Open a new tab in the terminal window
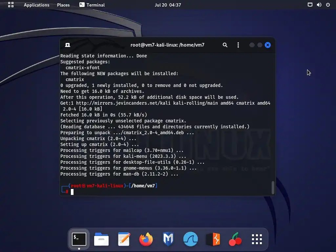 pos(68,45)
